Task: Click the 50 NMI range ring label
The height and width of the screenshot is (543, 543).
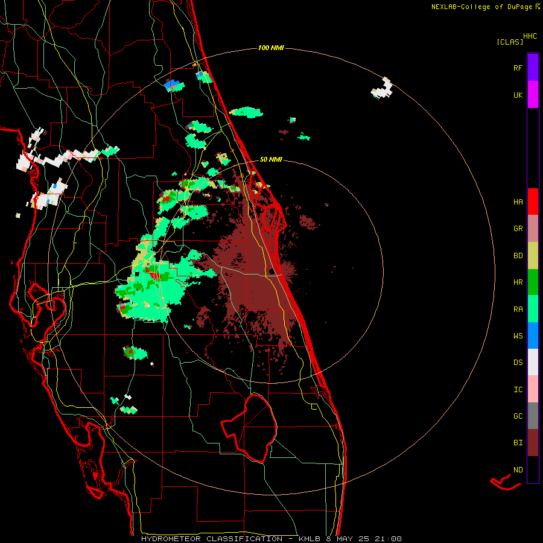Action: [271, 159]
